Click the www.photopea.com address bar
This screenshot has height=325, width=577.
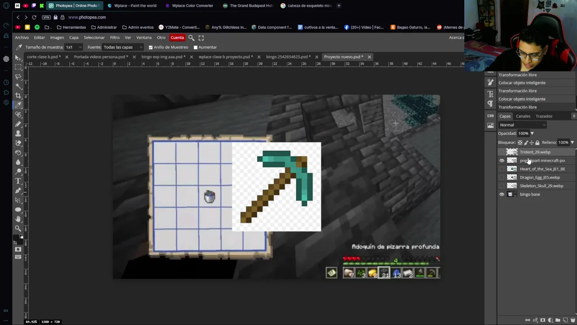click(x=87, y=17)
